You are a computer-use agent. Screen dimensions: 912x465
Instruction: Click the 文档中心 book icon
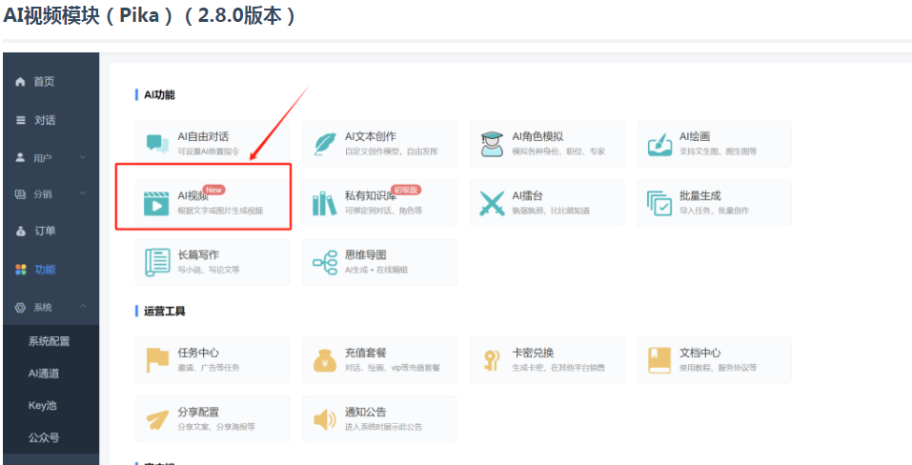pos(659,360)
